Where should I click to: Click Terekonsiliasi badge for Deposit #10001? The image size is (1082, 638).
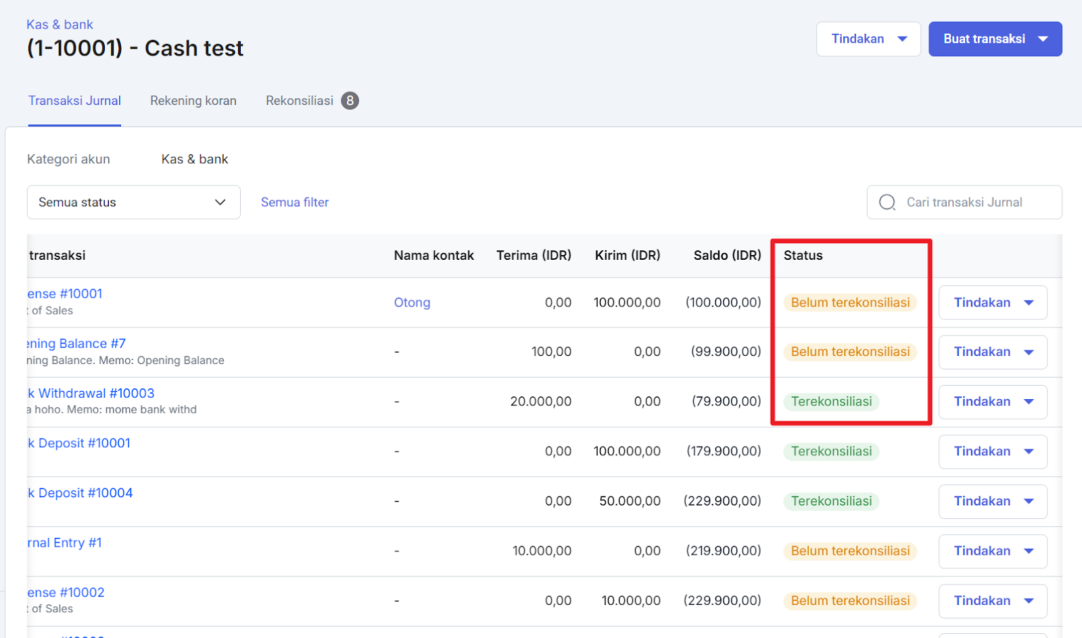[831, 451]
